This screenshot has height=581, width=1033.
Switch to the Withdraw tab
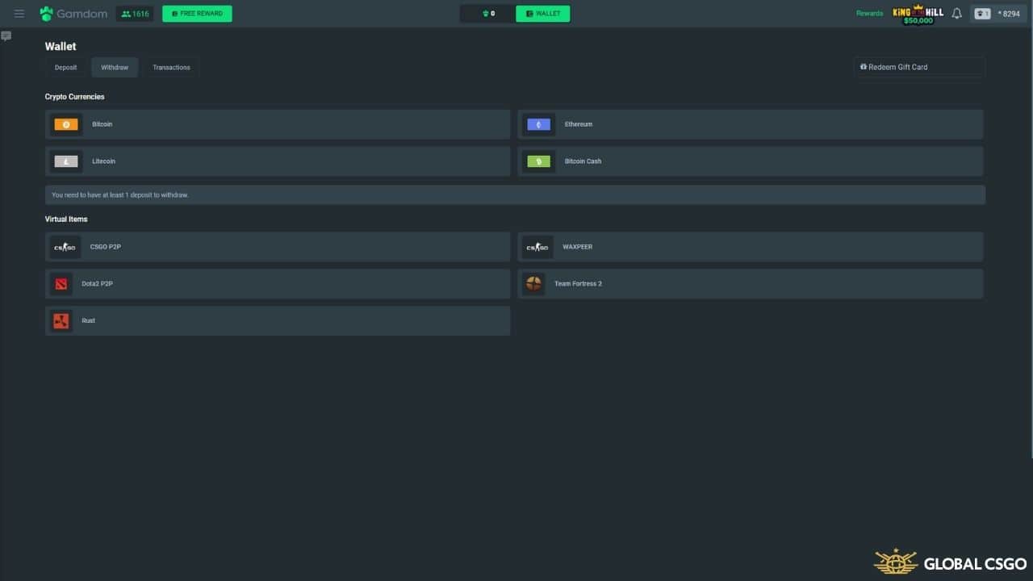115,68
